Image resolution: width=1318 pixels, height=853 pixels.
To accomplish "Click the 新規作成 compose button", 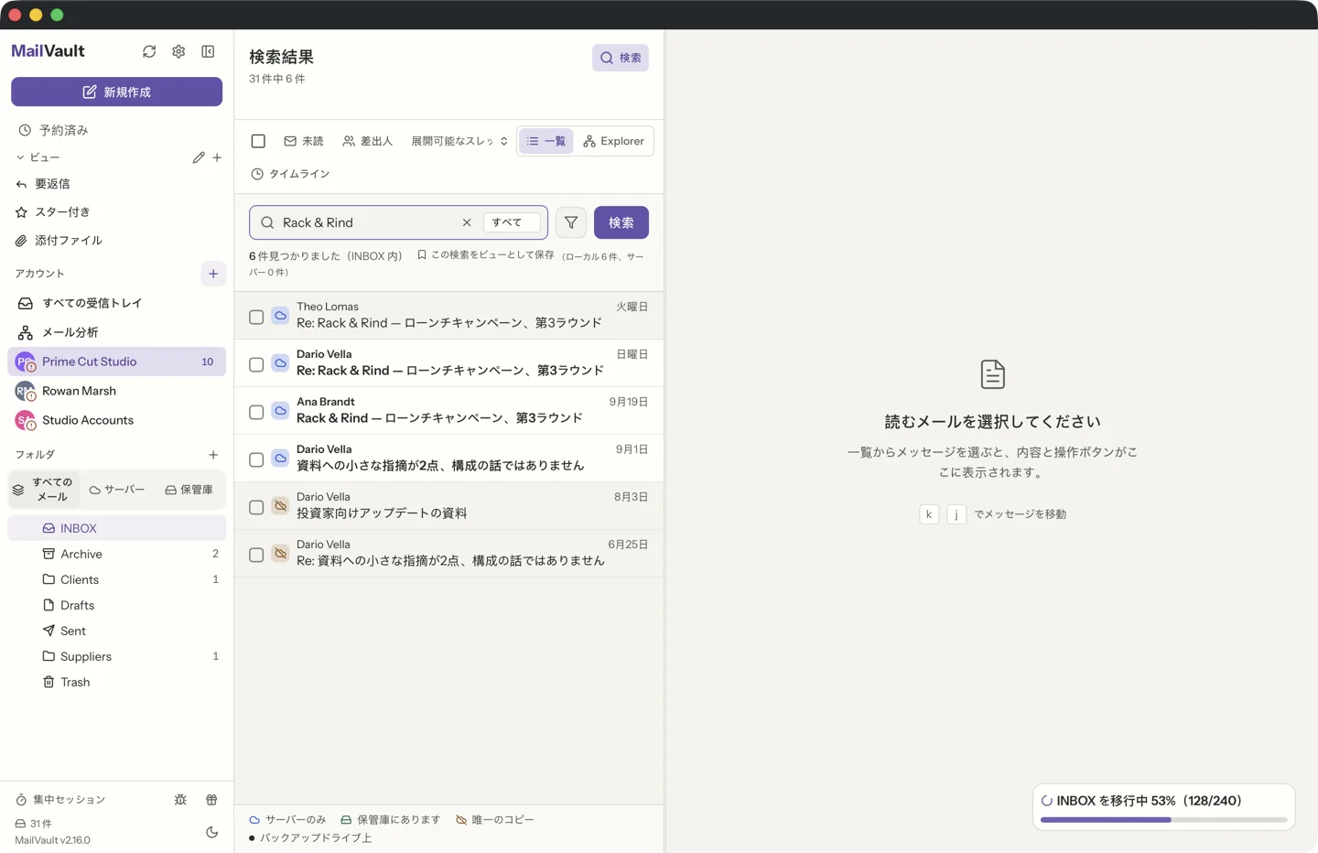I will 116,92.
